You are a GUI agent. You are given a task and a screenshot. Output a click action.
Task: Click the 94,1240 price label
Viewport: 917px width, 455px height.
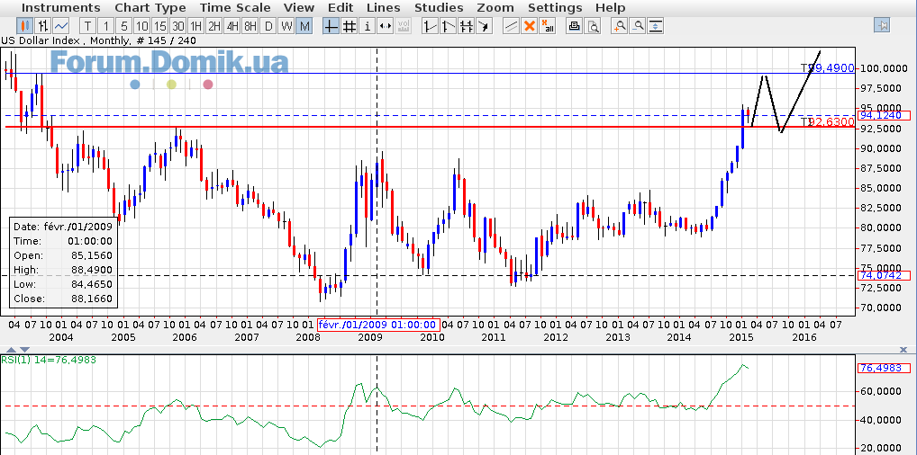(x=884, y=115)
